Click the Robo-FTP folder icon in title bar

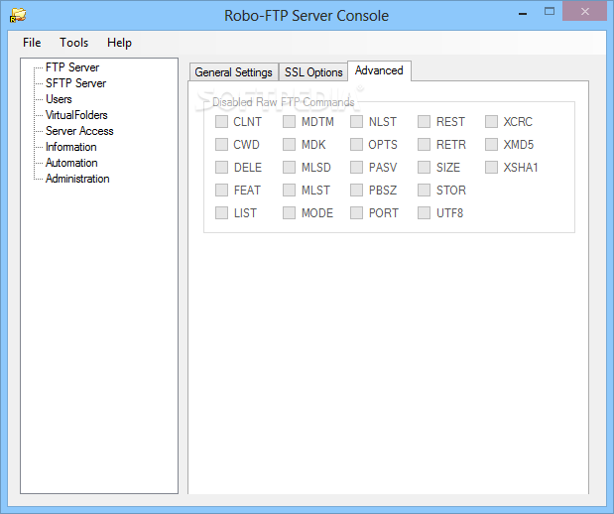pyautogui.click(x=18, y=15)
